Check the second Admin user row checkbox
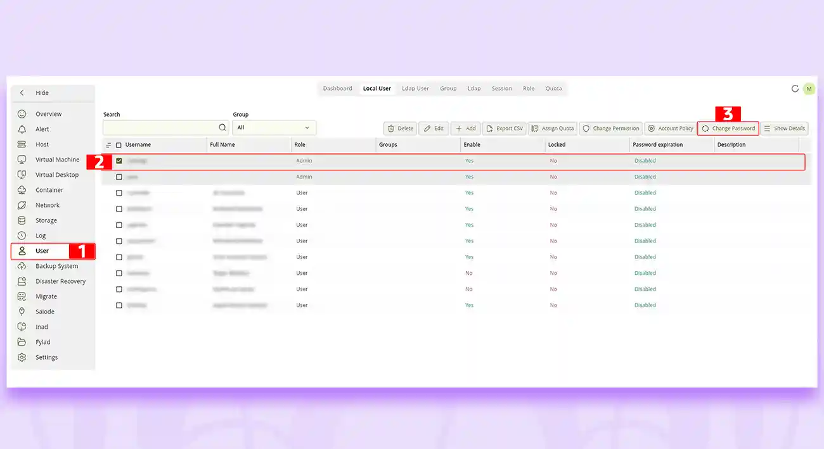This screenshot has width=824, height=449. 119,177
